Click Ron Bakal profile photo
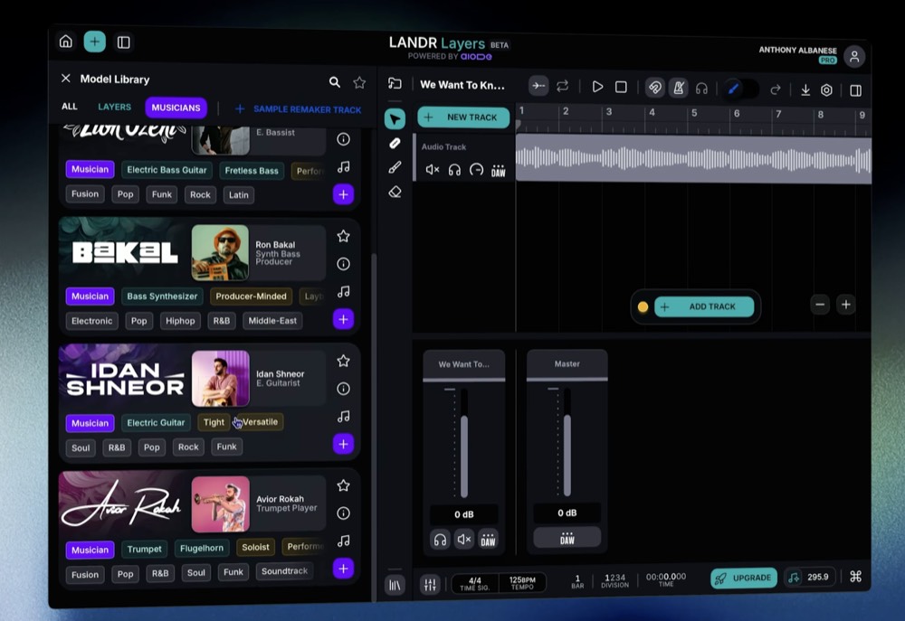 (x=221, y=252)
